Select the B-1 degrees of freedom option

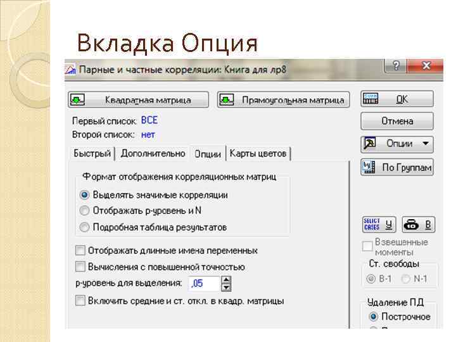[x=370, y=279]
